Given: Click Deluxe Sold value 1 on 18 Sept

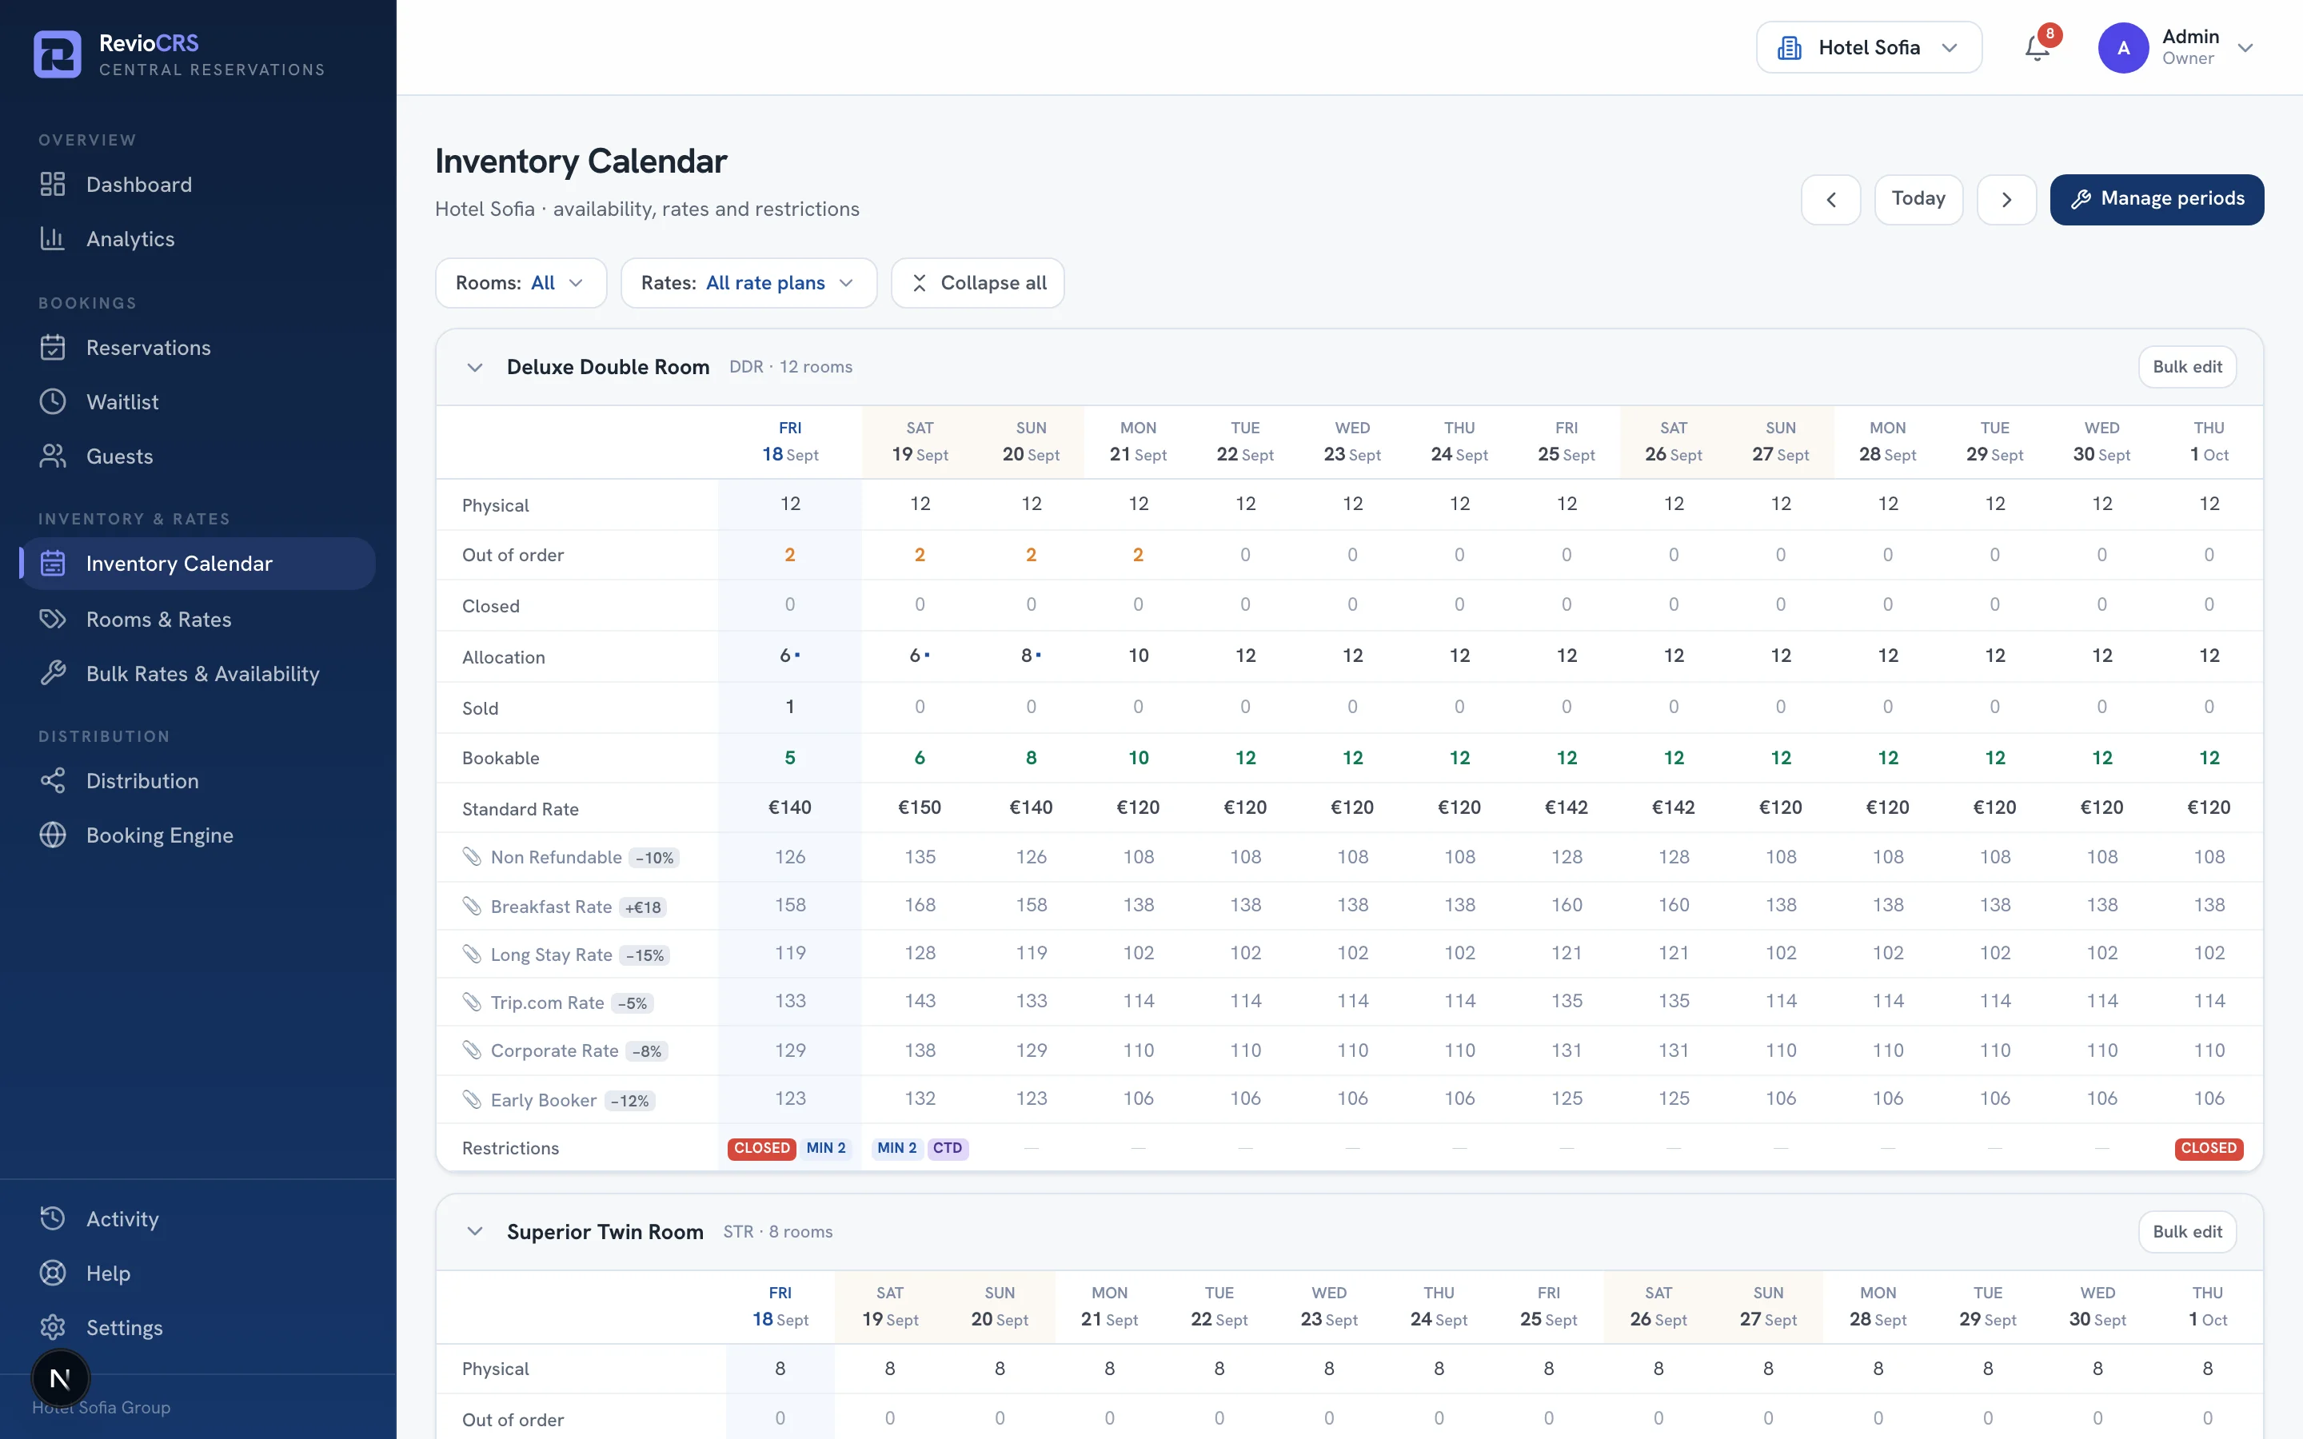Looking at the screenshot, I should tap(790, 708).
